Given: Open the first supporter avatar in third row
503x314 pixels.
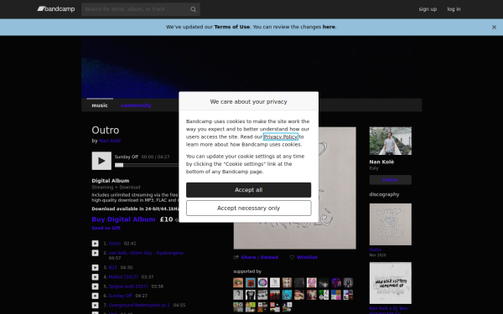Looking at the screenshot, I should 238,307.
